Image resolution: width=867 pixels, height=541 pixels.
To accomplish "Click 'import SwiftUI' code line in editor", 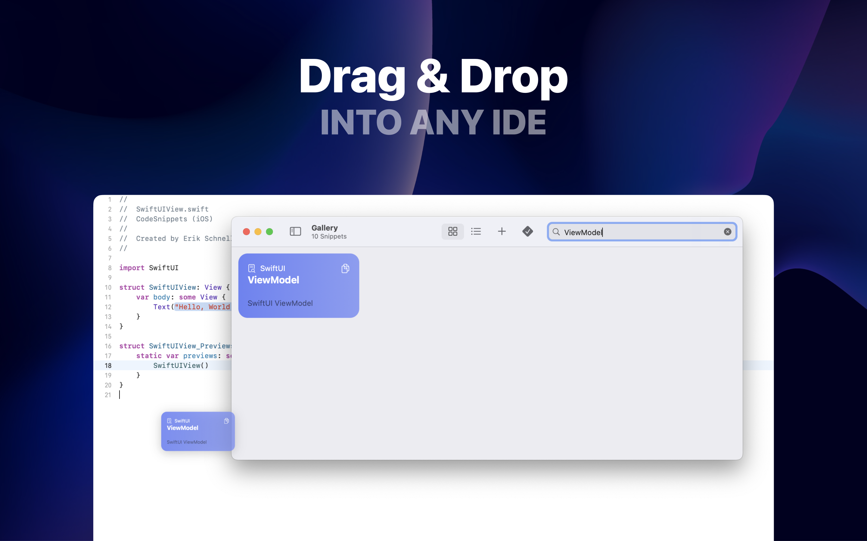I will point(149,267).
